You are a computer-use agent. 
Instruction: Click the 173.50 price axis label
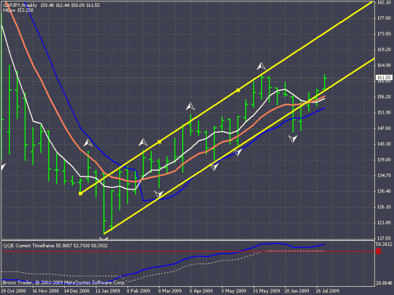384,33
